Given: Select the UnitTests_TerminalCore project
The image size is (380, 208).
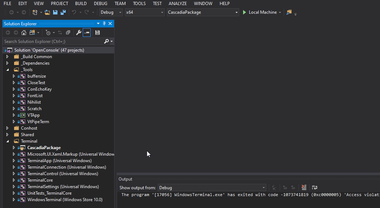Looking at the screenshot, I should [49, 193].
